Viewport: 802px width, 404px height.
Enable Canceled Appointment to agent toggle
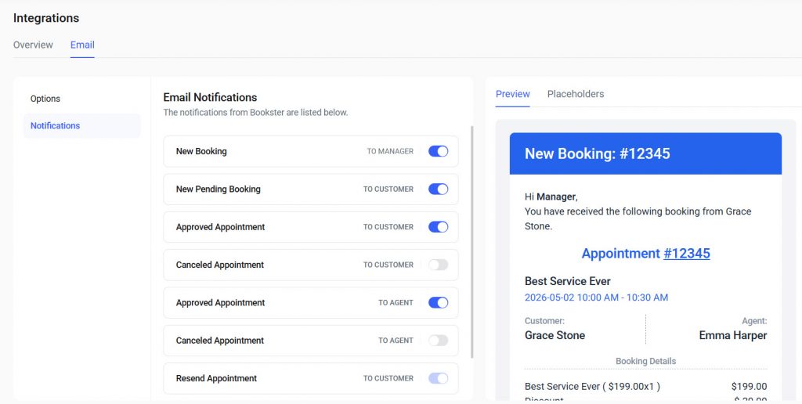pyautogui.click(x=438, y=341)
